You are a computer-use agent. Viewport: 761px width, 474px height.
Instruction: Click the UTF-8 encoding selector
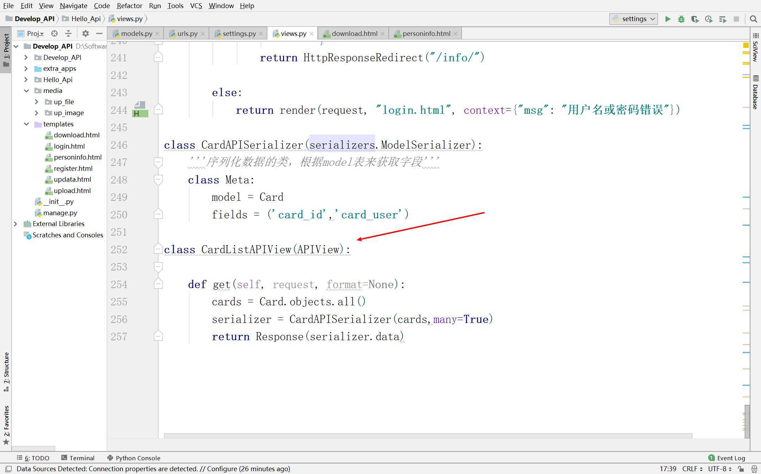click(x=720, y=469)
